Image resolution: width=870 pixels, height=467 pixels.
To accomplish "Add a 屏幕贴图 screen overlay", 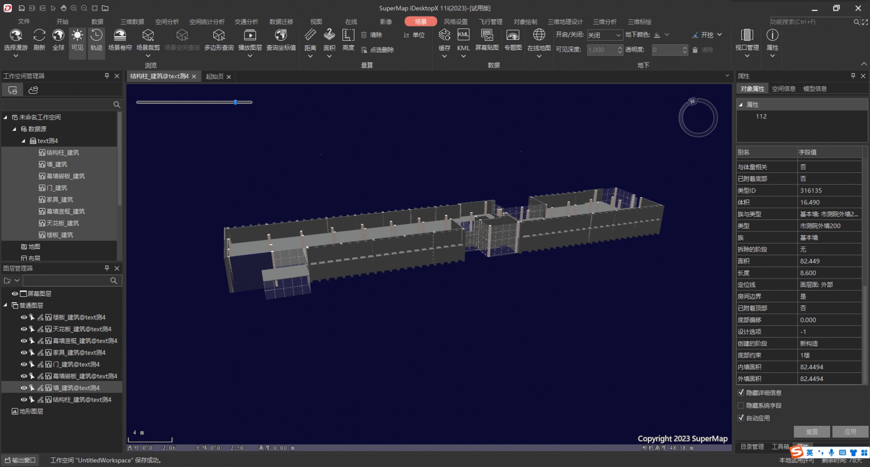I will (487, 39).
